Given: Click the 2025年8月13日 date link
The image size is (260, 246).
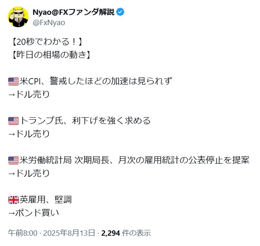Looking at the screenshot, I should pos(69,233).
